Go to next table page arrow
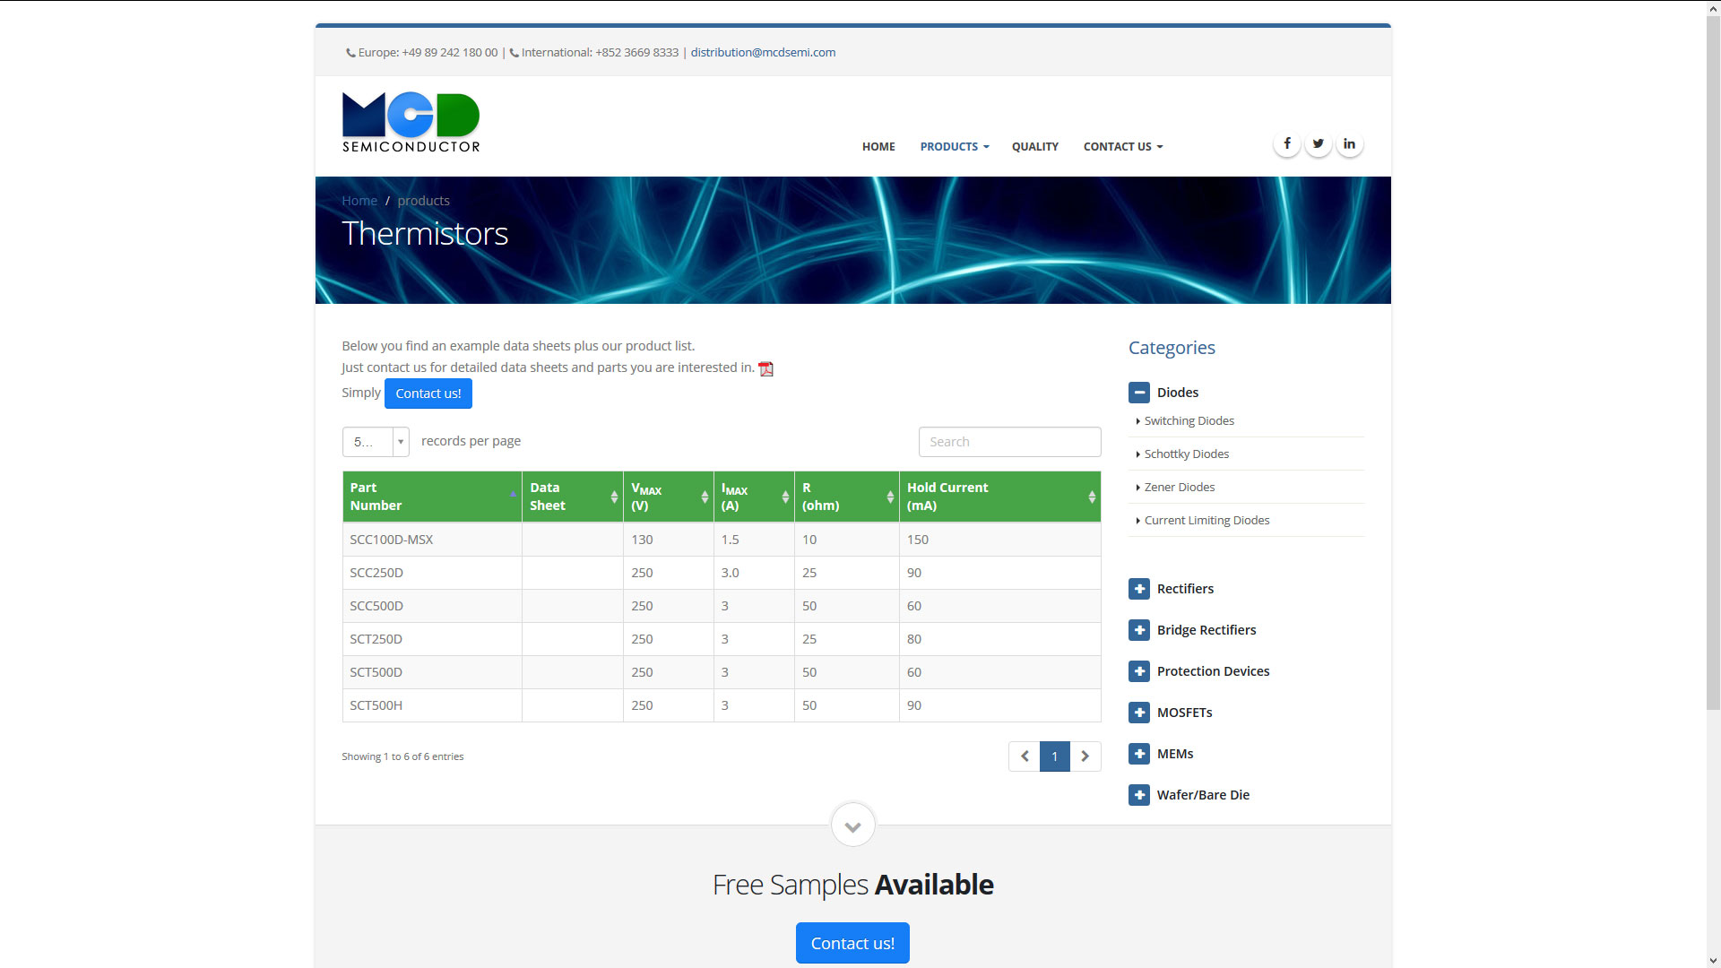 click(1085, 756)
